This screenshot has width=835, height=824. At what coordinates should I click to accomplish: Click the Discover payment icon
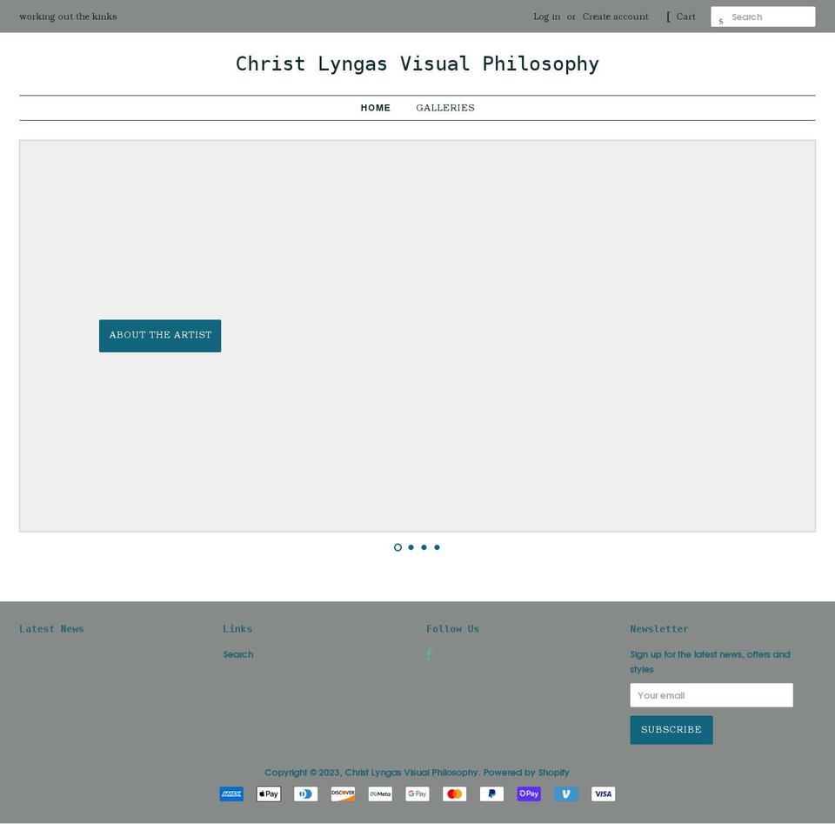tap(343, 794)
